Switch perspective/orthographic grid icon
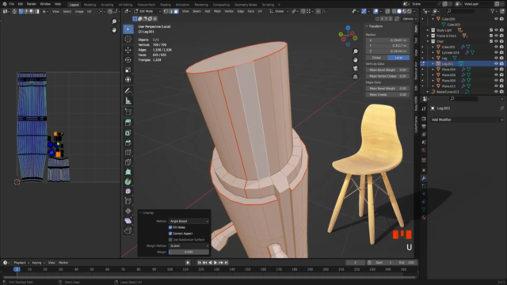The image size is (507, 285). tap(356, 77)
